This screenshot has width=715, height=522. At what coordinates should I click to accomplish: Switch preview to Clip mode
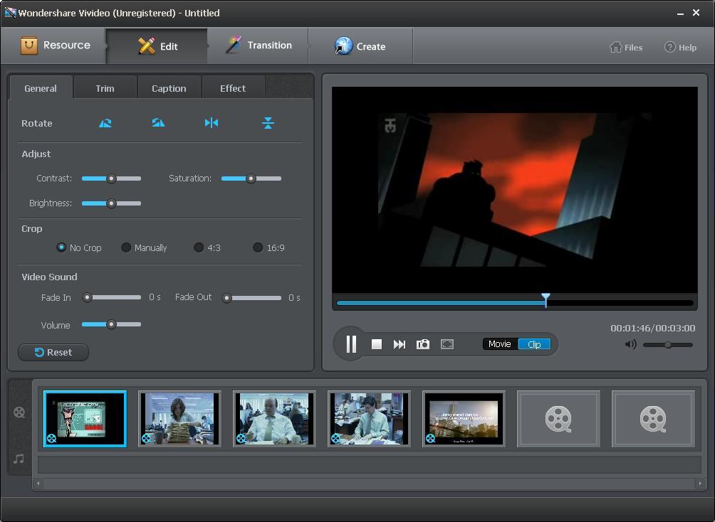(534, 344)
